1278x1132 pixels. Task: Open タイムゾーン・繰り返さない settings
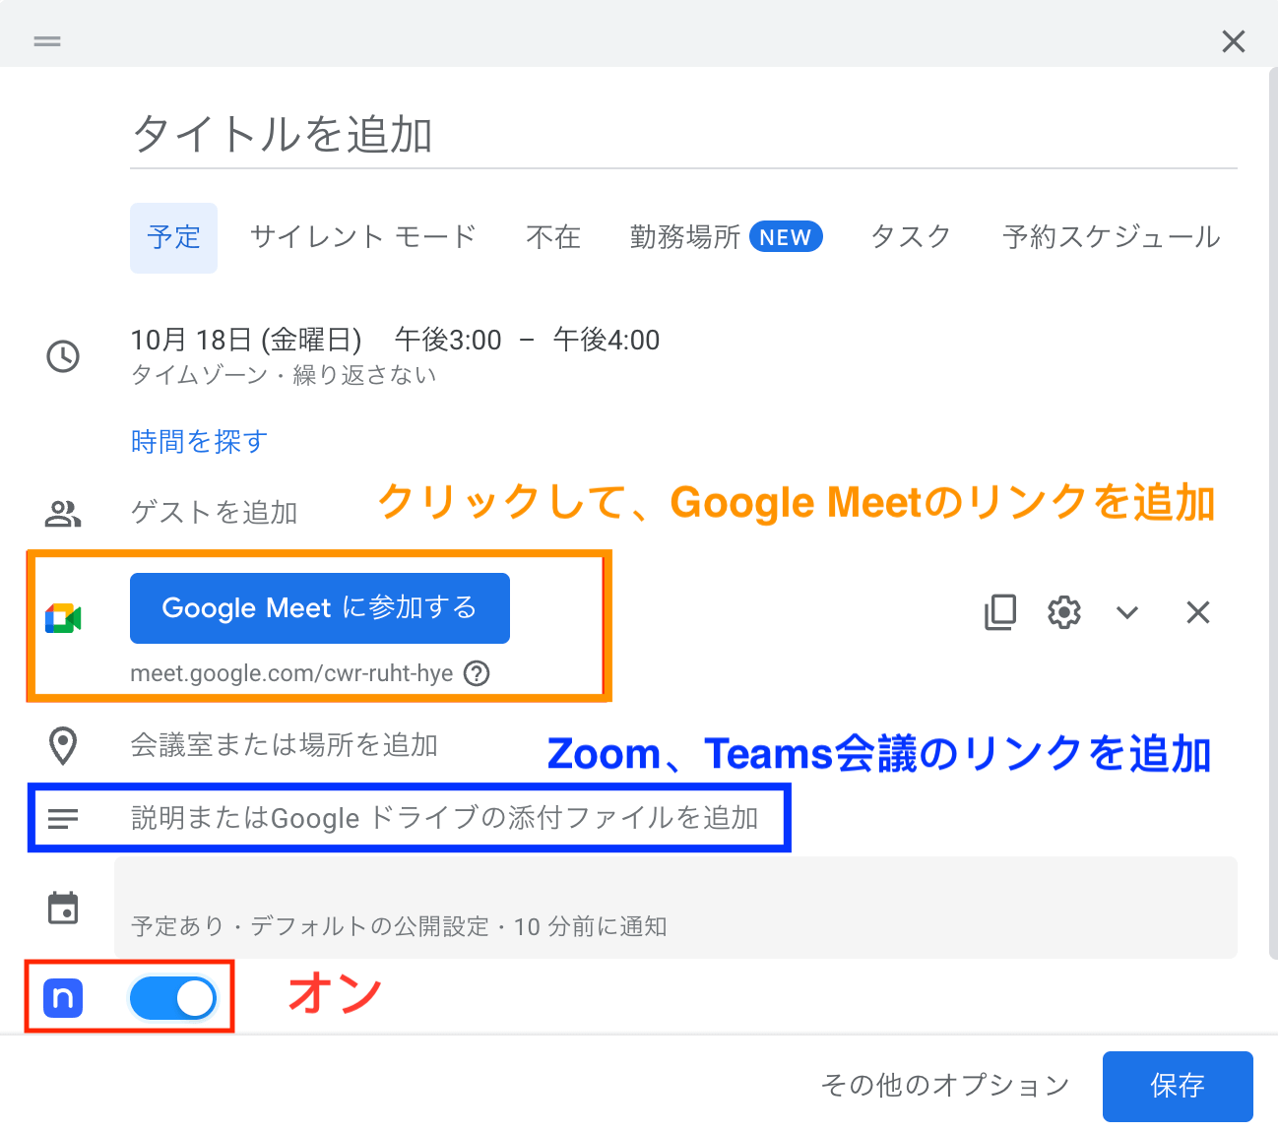coord(284,375)
